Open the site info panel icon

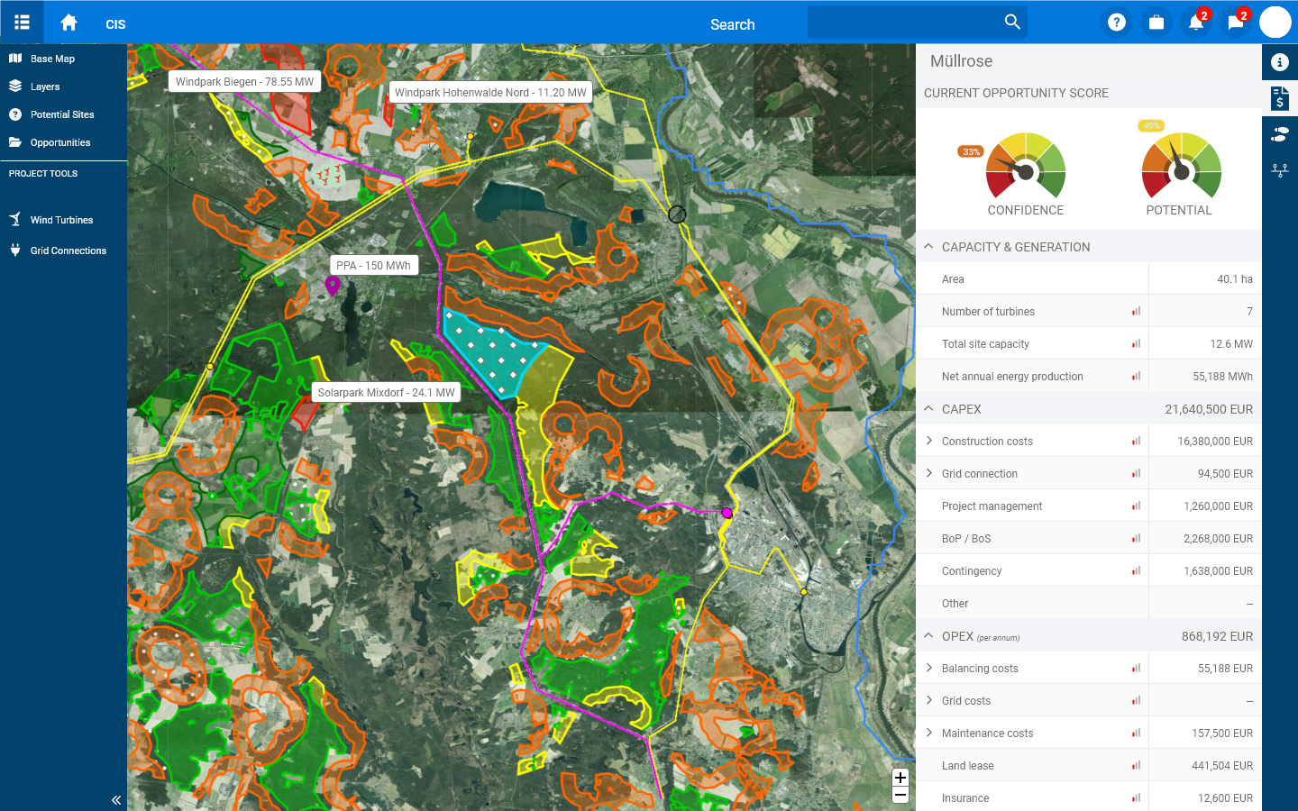pyautogui.click(x=1279, y=62)
